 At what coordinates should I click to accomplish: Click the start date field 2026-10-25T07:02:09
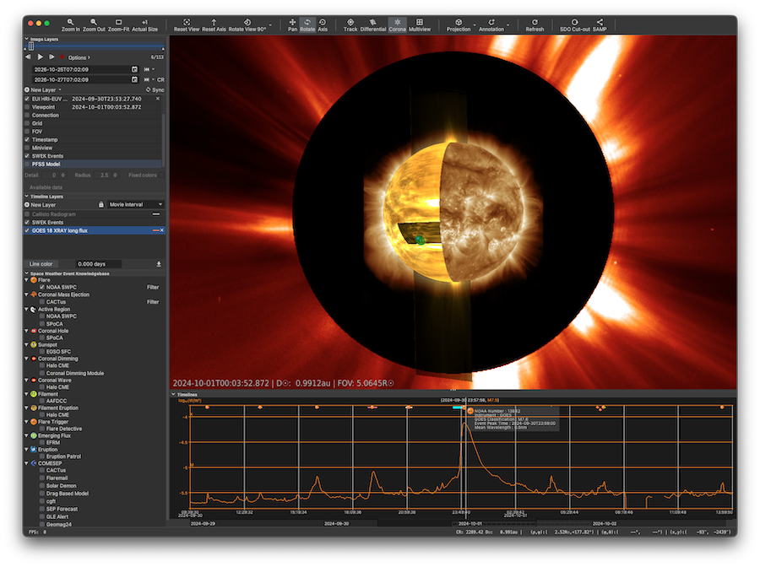(x=81, y=69)
